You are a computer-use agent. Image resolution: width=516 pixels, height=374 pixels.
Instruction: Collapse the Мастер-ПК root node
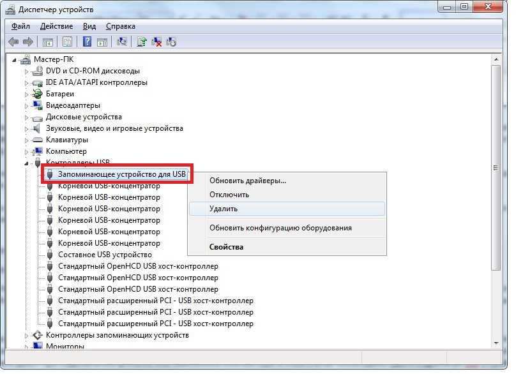[x=15, y=59]
